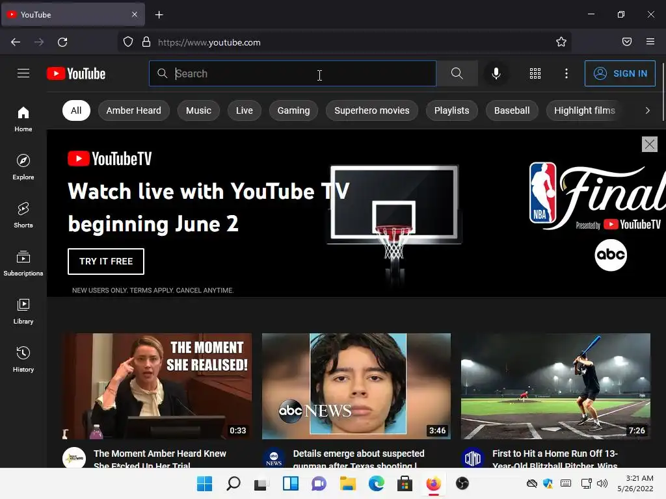Screen dimensions: 666x499
Task: Reload the YouTube page
Action: pyautogui.click(x=62, y=42)
